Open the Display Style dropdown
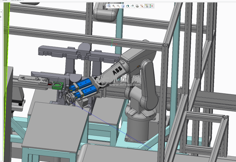 click(x=128, y=6)
